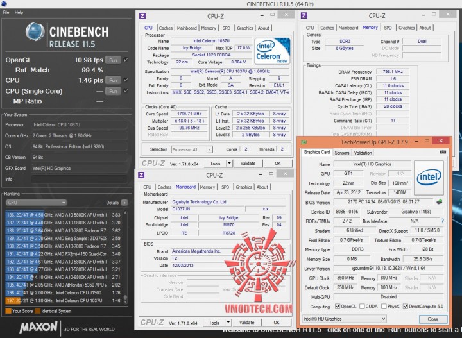Click the CPU-Z logo icon in the Mainboard tab window
462x338 pixels.
(x=141, y=175)
